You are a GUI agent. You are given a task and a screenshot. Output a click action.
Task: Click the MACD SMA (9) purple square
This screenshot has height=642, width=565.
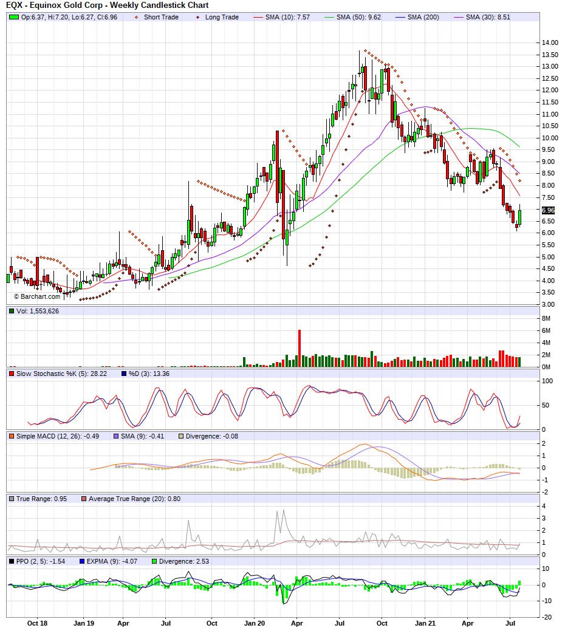tap(116, 437)
